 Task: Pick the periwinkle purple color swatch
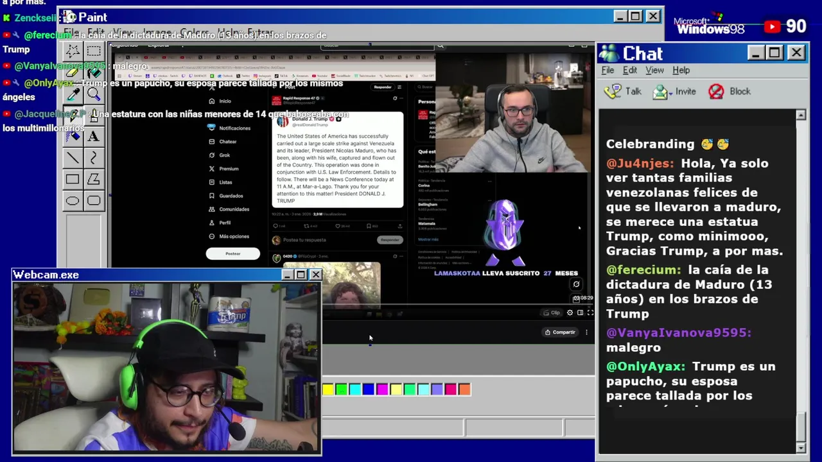[x=437, y=389]
